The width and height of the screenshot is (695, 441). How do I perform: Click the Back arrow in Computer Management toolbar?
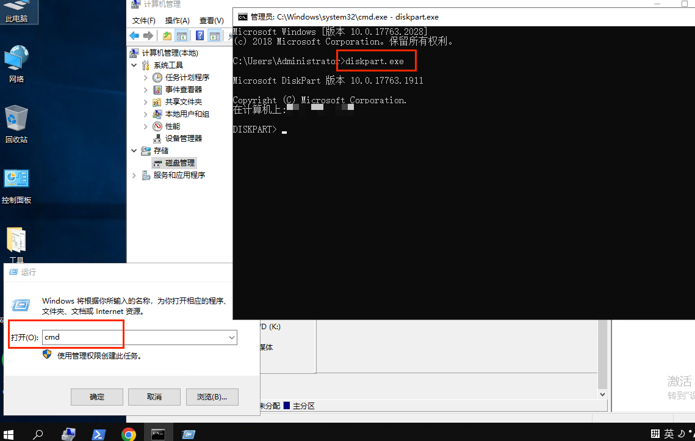point(134,36)
